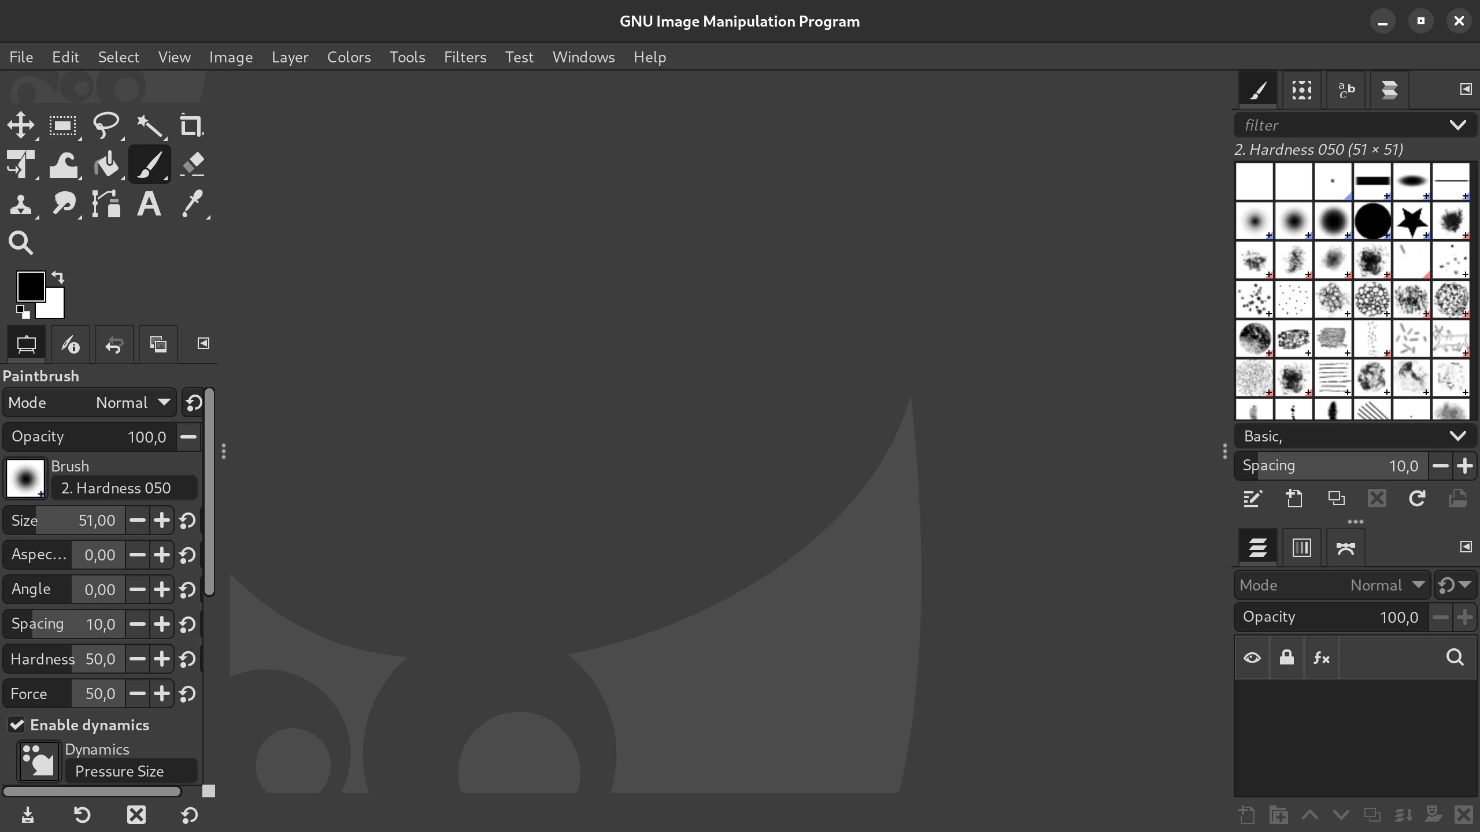Screen dimensions: 1480x832
Task: Reset tool options to defaults at bottom
Action: [190, 815]
